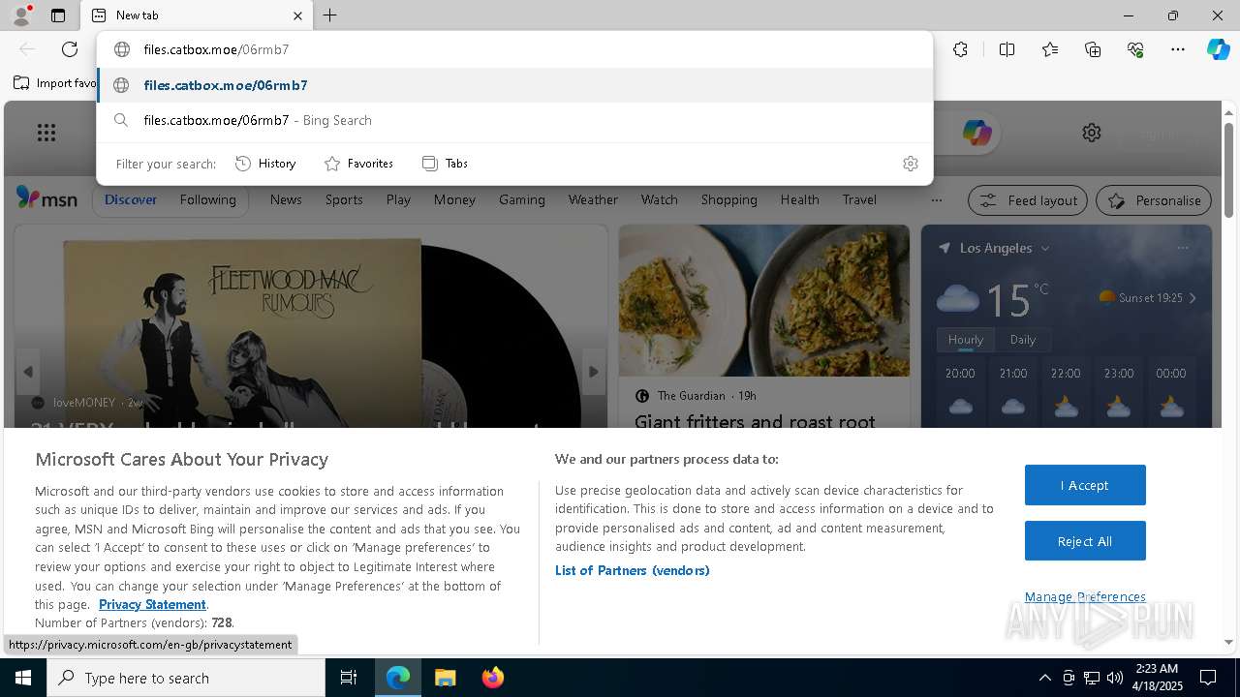Open File Explorer from taskbar
This screenshot has width=1240, height=697.
[445, 678]
